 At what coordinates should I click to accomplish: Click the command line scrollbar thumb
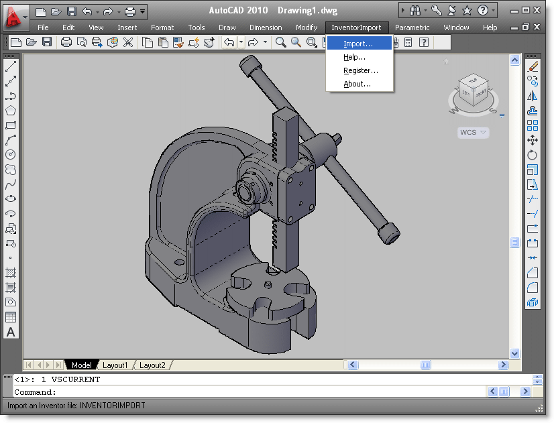coord(504,391)
